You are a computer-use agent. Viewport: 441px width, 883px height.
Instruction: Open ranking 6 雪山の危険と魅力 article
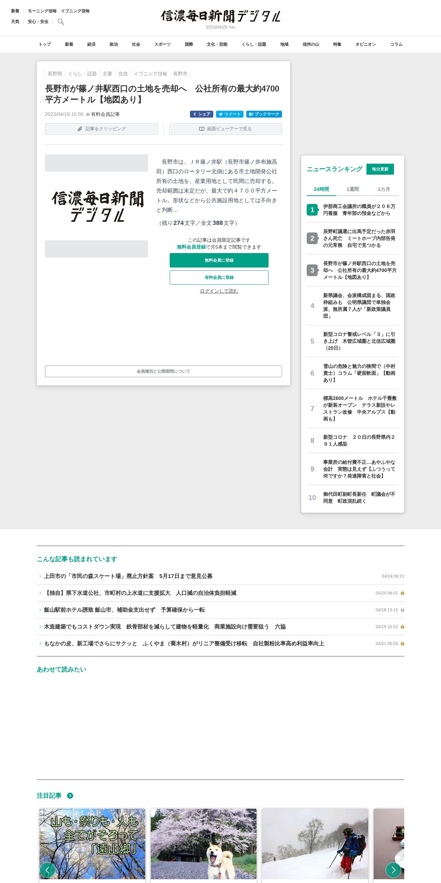coord(353,373)
